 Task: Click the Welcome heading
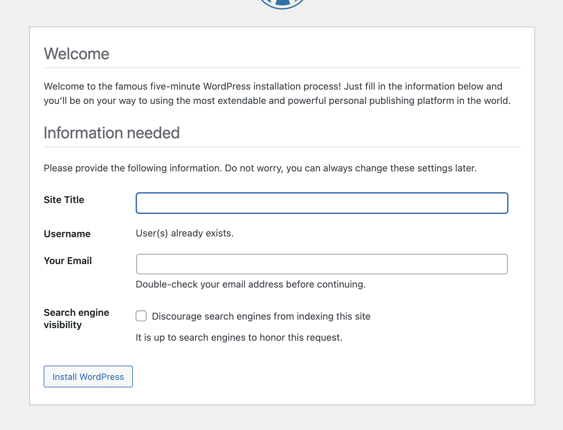[77, 54]
